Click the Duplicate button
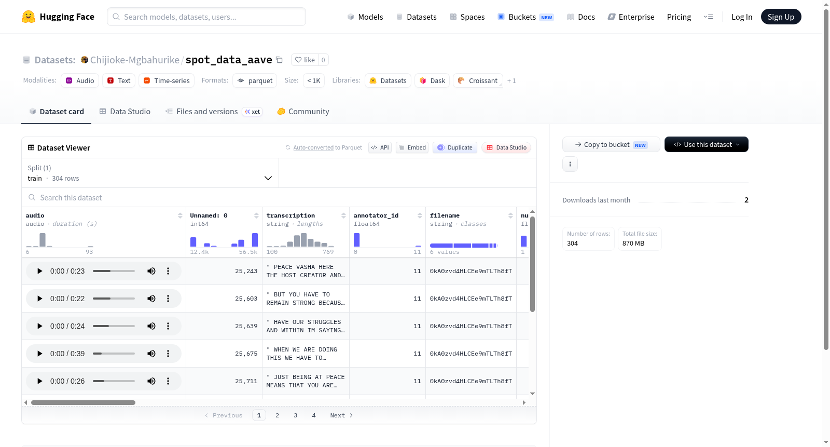The width and height of the screenshot is (830, 447). pos(455,147)
